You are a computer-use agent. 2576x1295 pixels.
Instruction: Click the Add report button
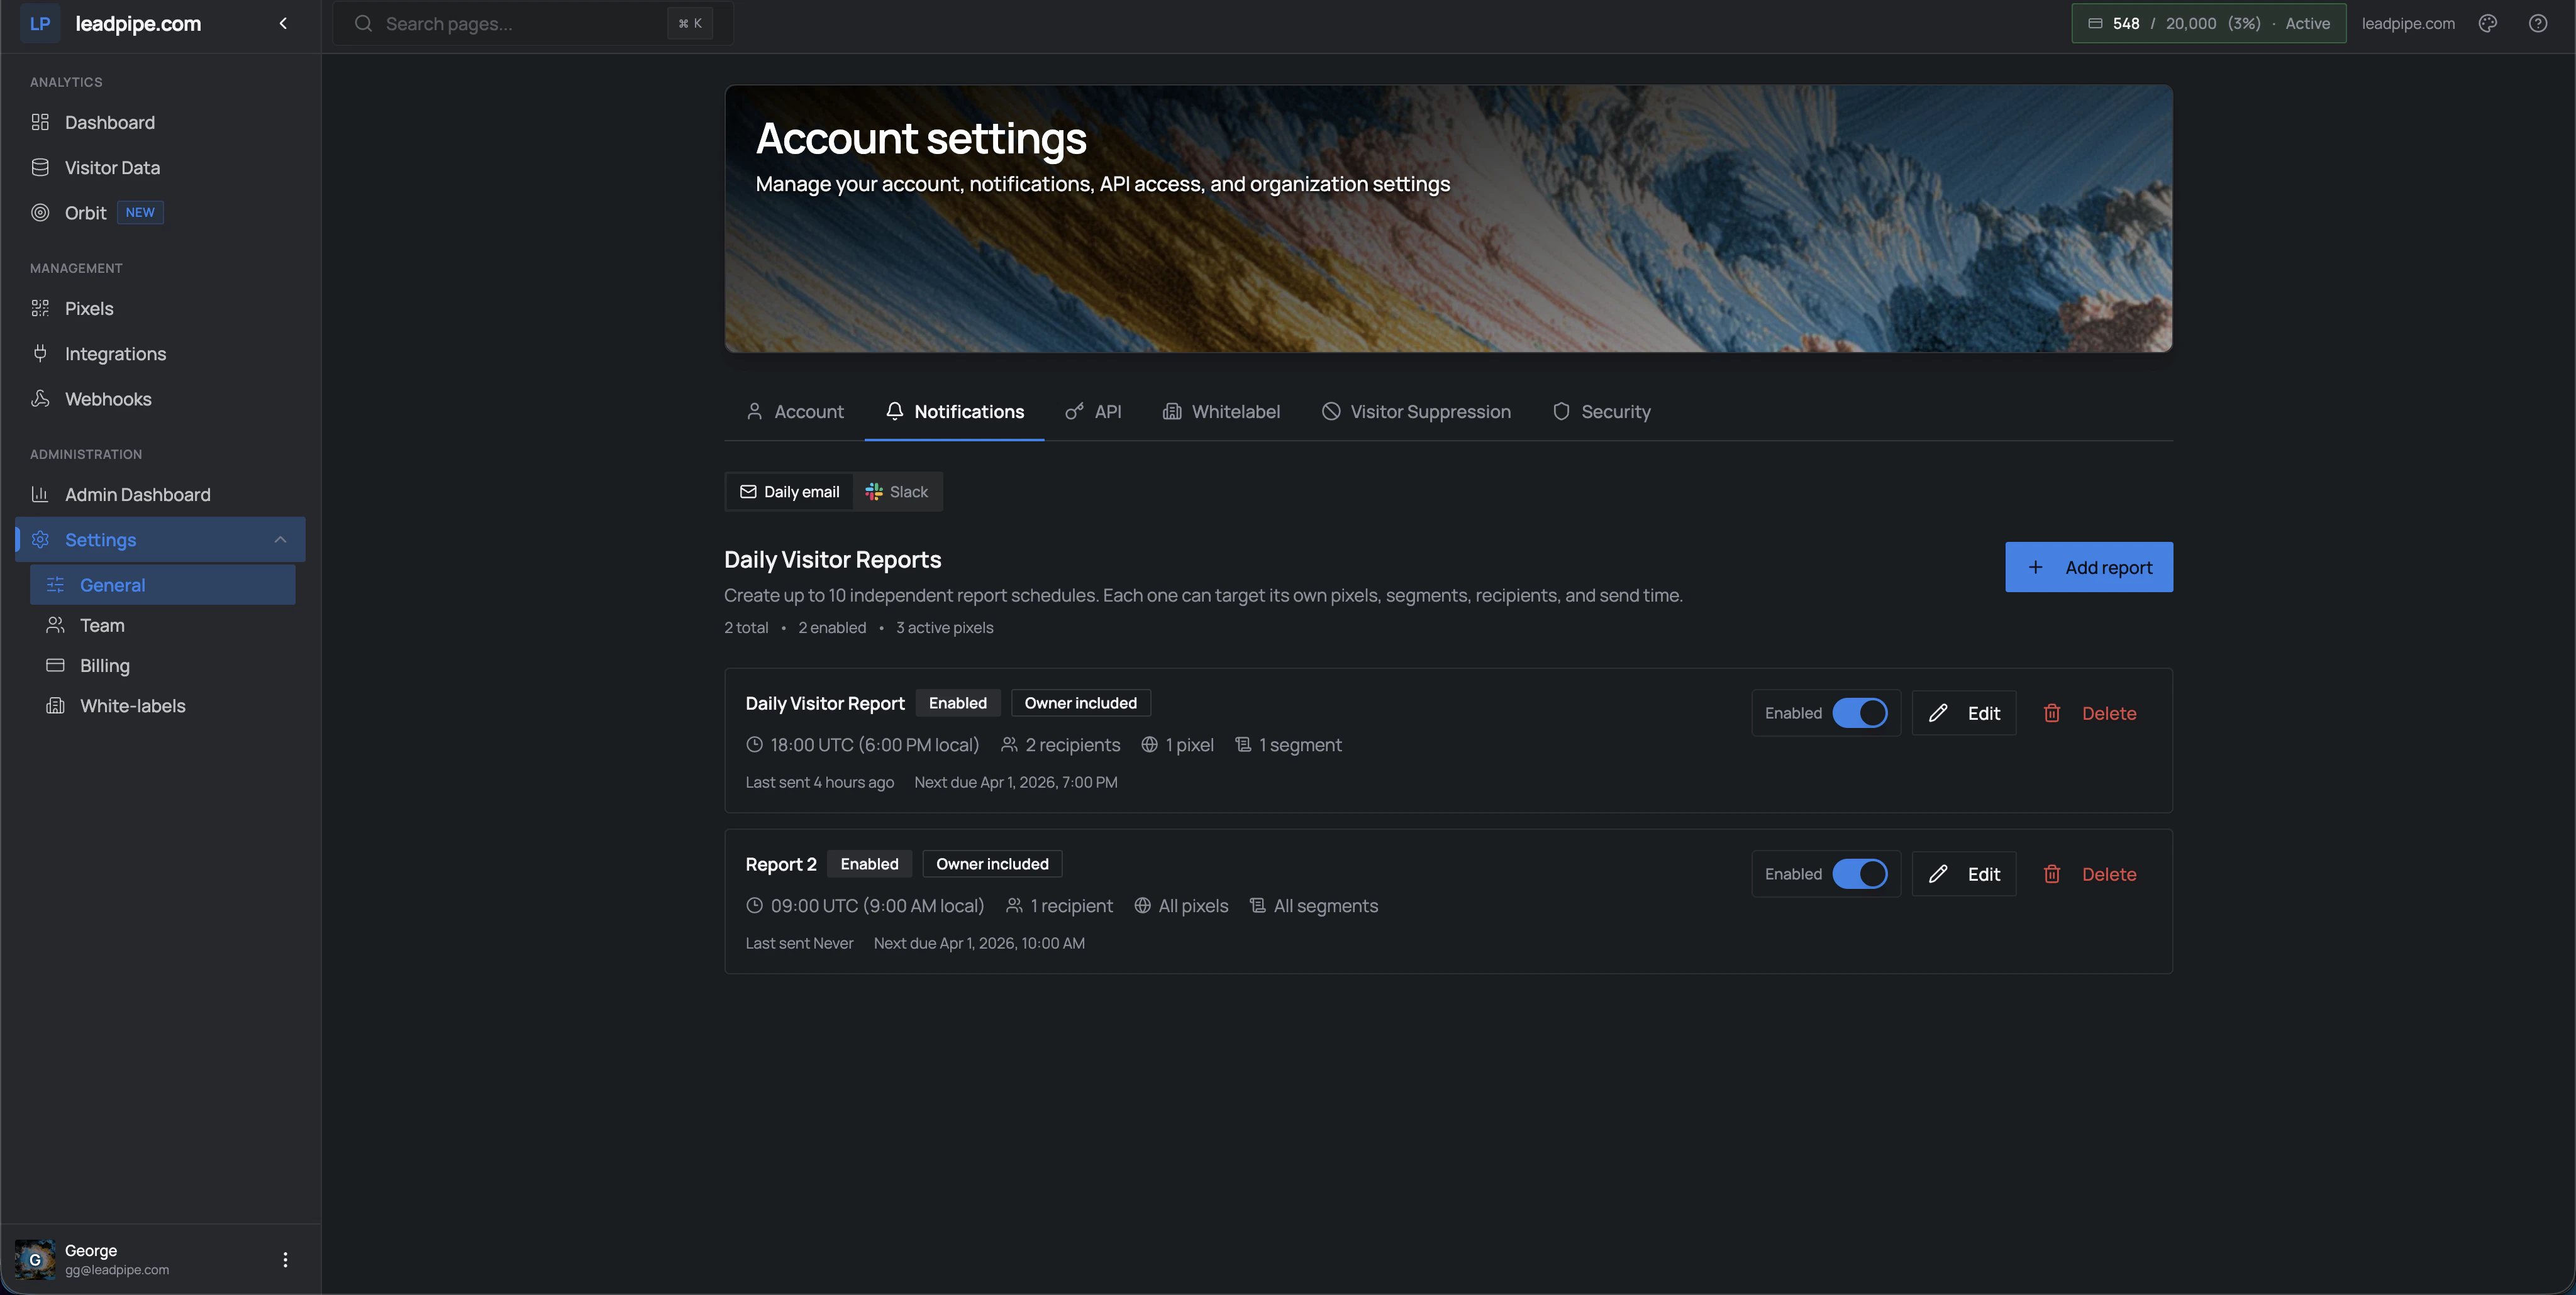[2088, 568]
